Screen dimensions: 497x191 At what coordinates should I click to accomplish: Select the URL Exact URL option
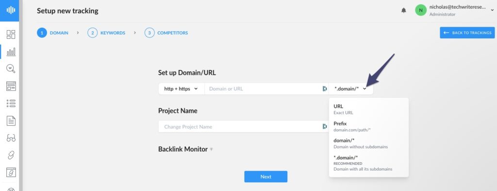pyautogui.click(x=369, y=109)
